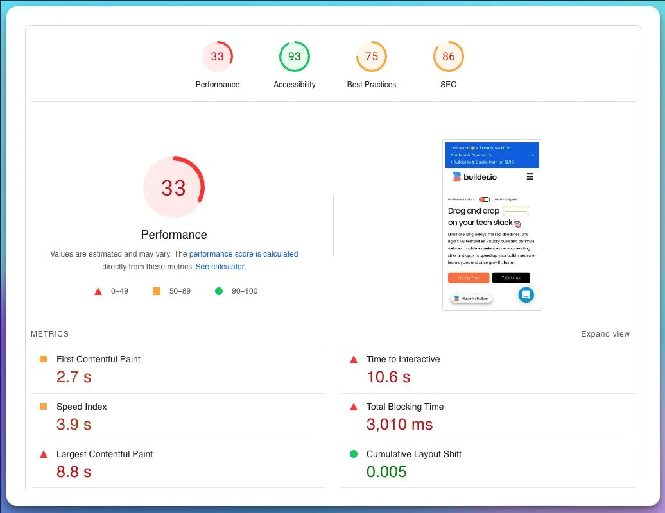
Task: Click the 'Values are estimated and may vary' text
Action: 111,254
